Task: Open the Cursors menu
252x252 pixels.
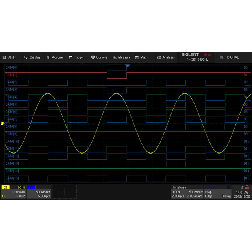Action: [x=99, y=57]
